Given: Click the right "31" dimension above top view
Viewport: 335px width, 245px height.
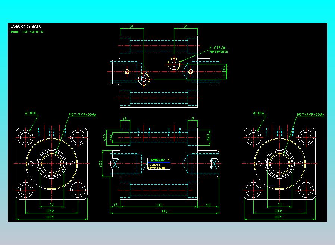Looking at the screenshot, I should pyautogui.click(x=185, y=26).
